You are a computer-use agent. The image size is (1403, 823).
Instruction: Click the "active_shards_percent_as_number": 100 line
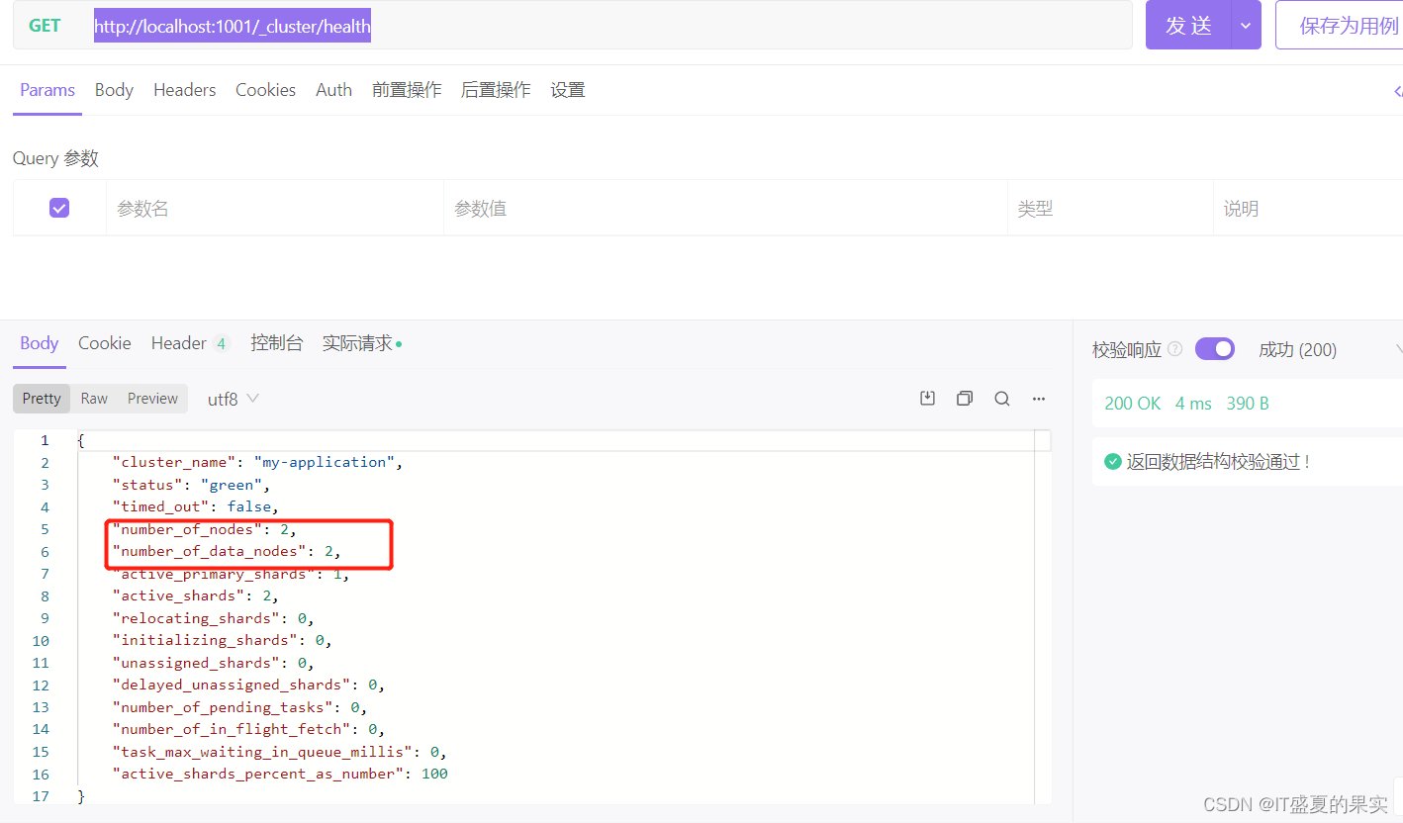280,774
